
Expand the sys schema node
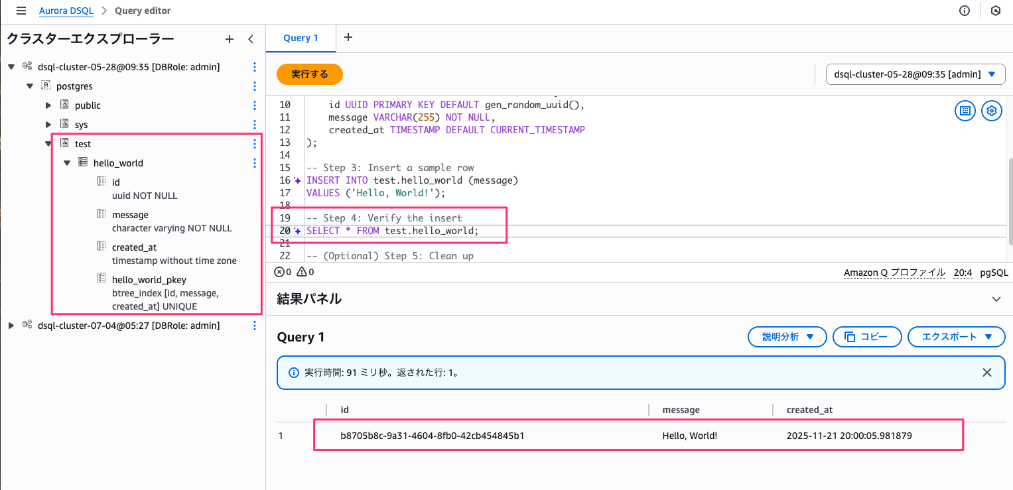[x=48, y=125]
